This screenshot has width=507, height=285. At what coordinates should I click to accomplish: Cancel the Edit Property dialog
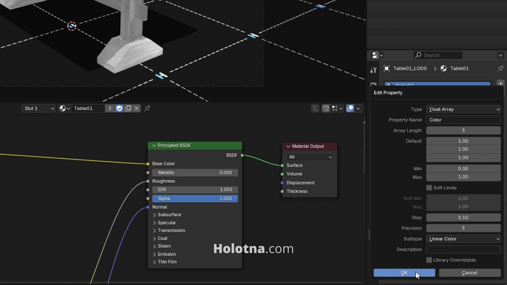pos(469,273)
